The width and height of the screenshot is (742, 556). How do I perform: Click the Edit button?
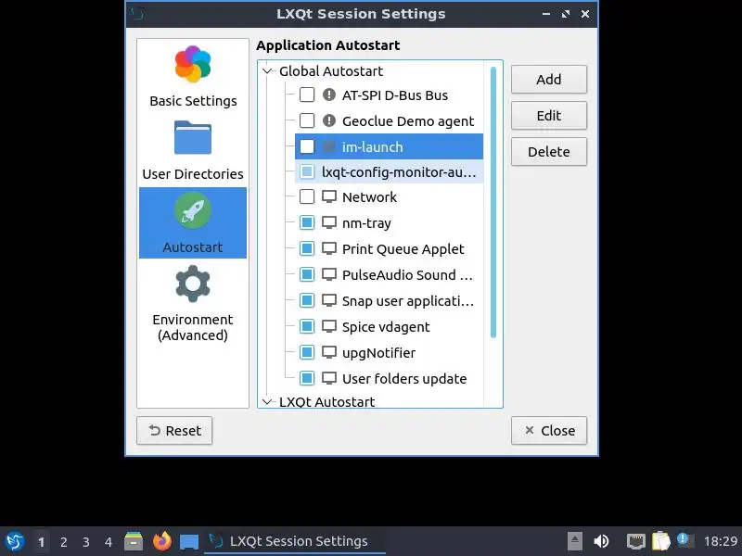click(x=549, y=115)
